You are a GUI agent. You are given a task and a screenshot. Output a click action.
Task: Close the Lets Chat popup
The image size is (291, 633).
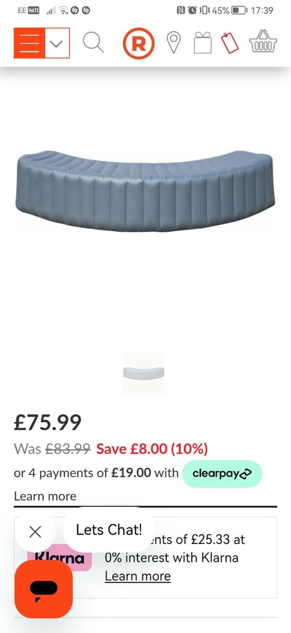tap(35, 532)
